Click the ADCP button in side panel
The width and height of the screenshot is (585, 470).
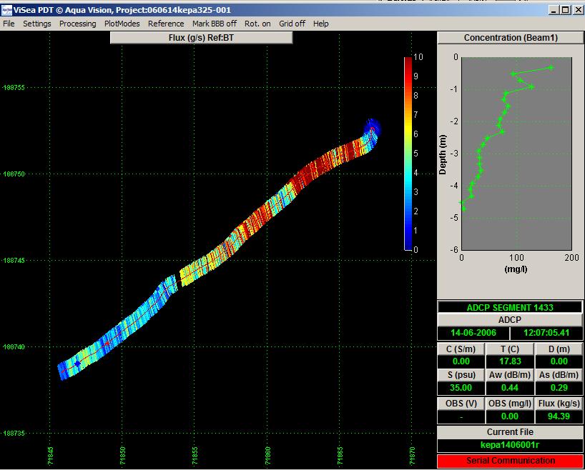click(510, 320)
